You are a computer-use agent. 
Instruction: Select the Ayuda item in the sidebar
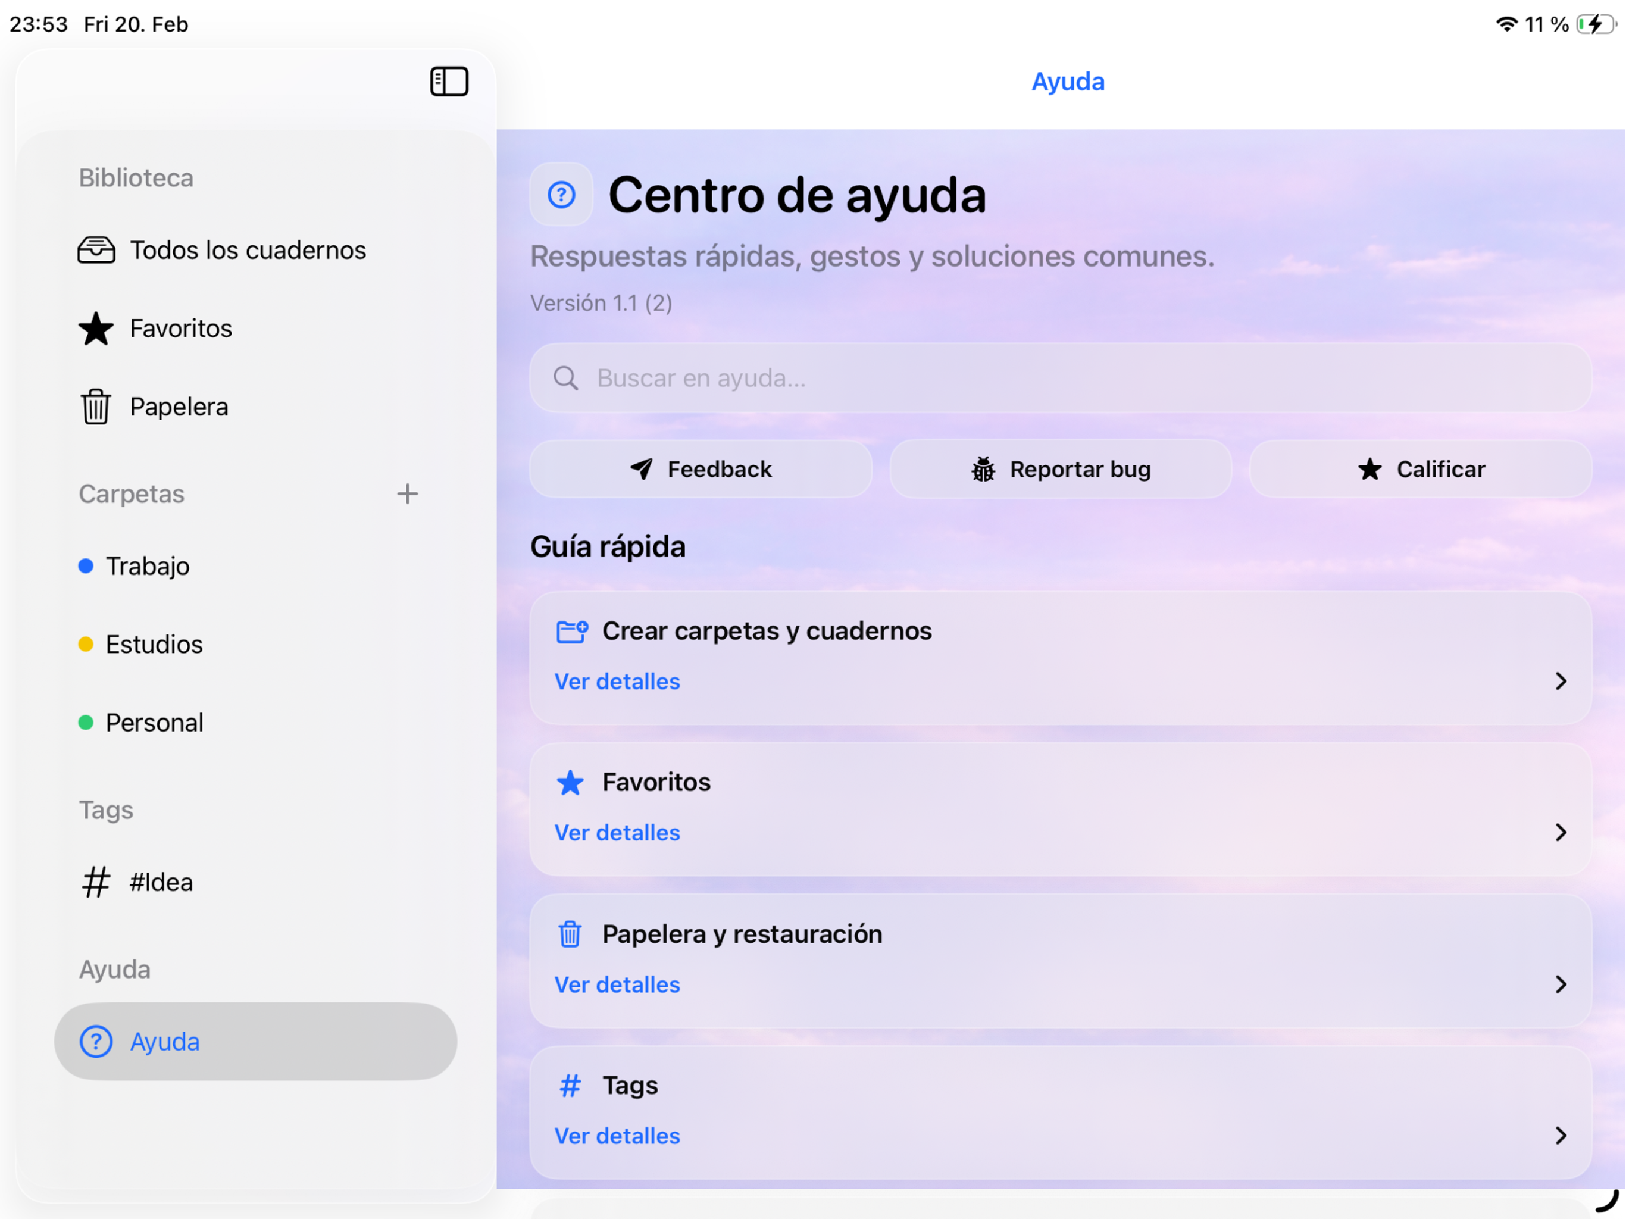coord(256,1042)
